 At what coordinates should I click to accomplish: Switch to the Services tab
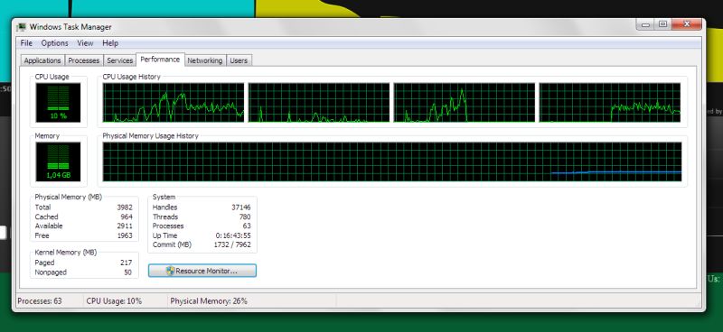click(120, 60)
